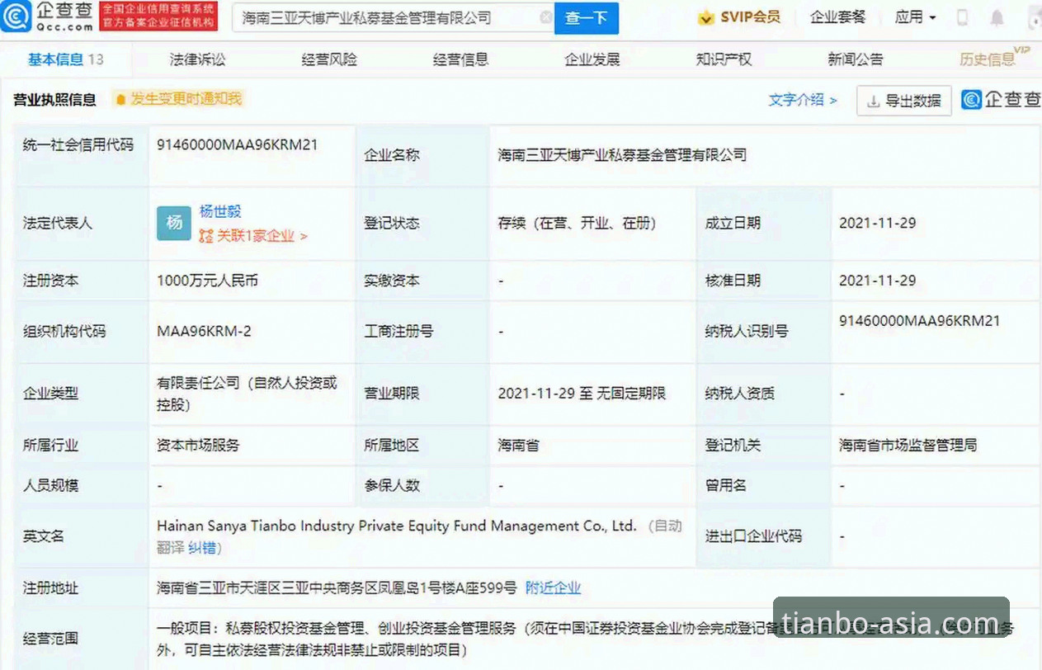This screenshot has width=1042, height=670.
Task: Click the 企查查 logo beside export button
Action: click(x=1002, y=100)
